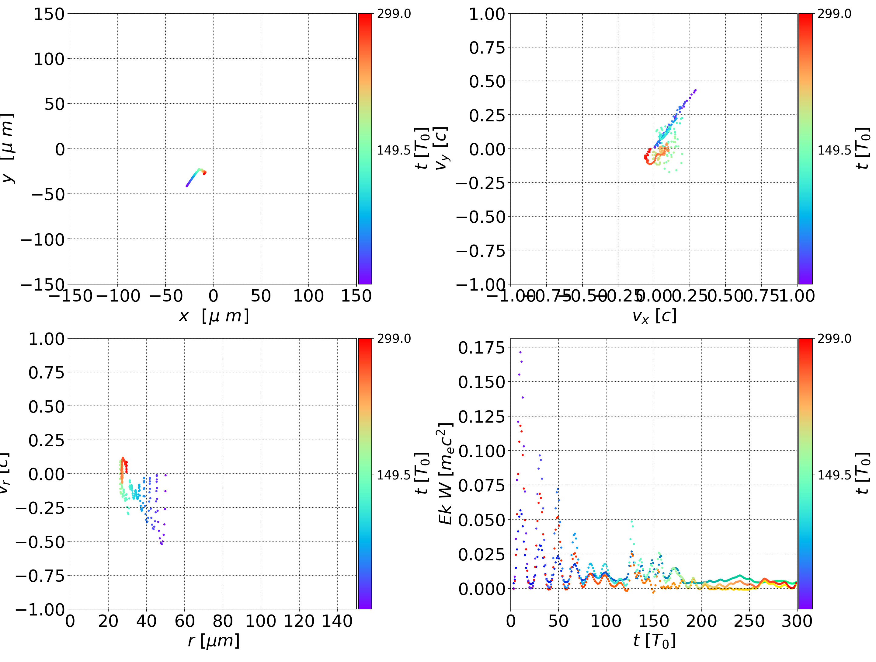Image resolution: width=876 pixels, height=662 pixels.
Task: Click the r [μm] axis label
Action: pos(214,641)
